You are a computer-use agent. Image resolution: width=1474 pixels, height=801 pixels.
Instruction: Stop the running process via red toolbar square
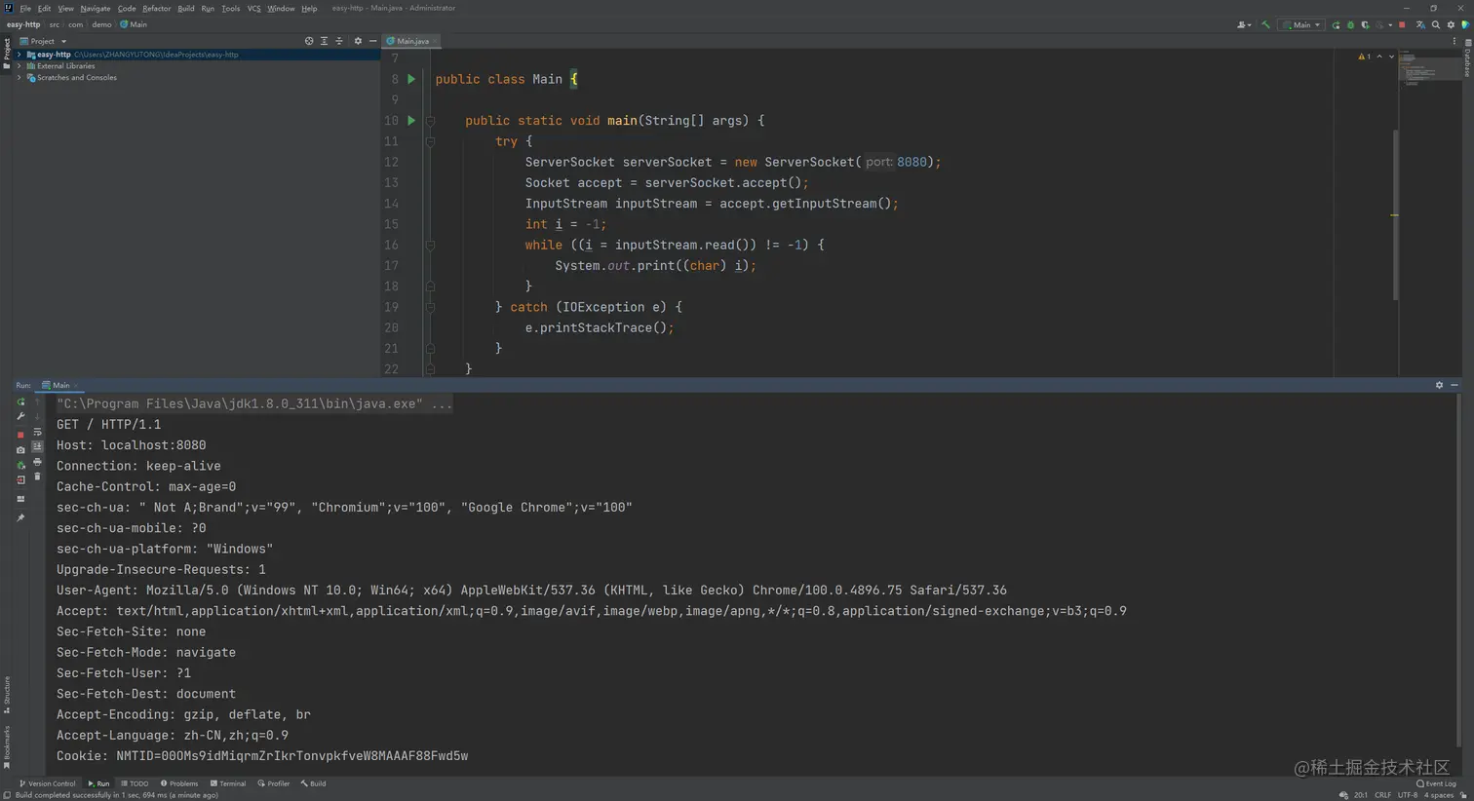click(1402, 25)
